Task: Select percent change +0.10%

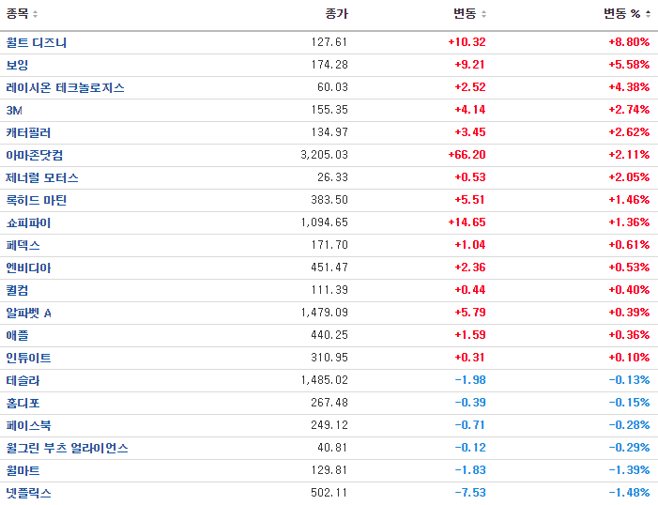Action: 629,358
